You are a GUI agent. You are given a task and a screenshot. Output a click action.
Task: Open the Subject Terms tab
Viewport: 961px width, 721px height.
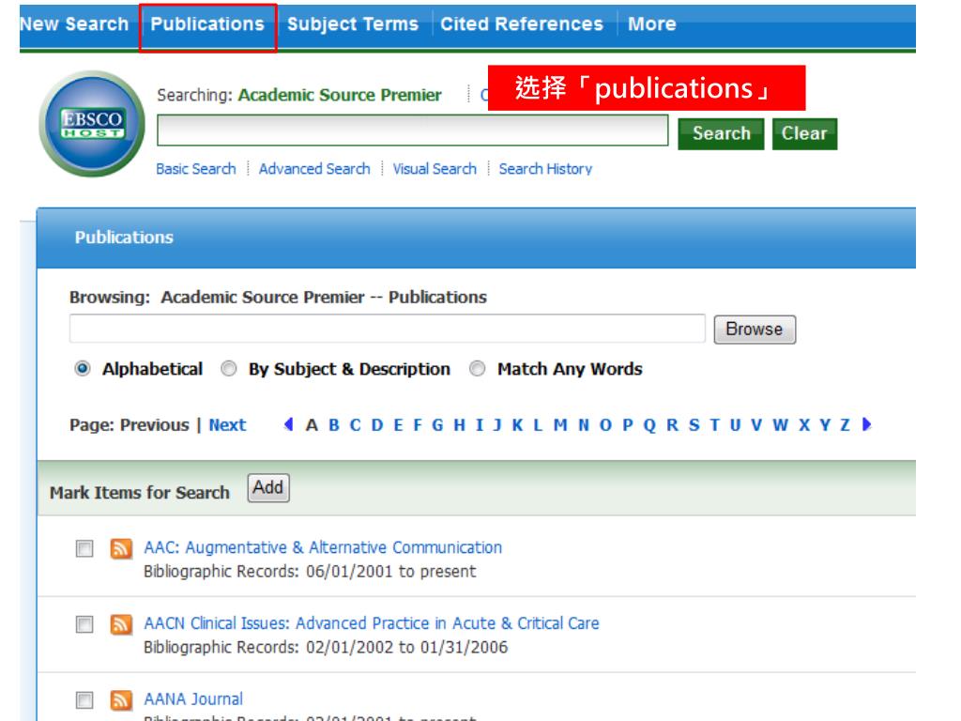coord(353,23)
